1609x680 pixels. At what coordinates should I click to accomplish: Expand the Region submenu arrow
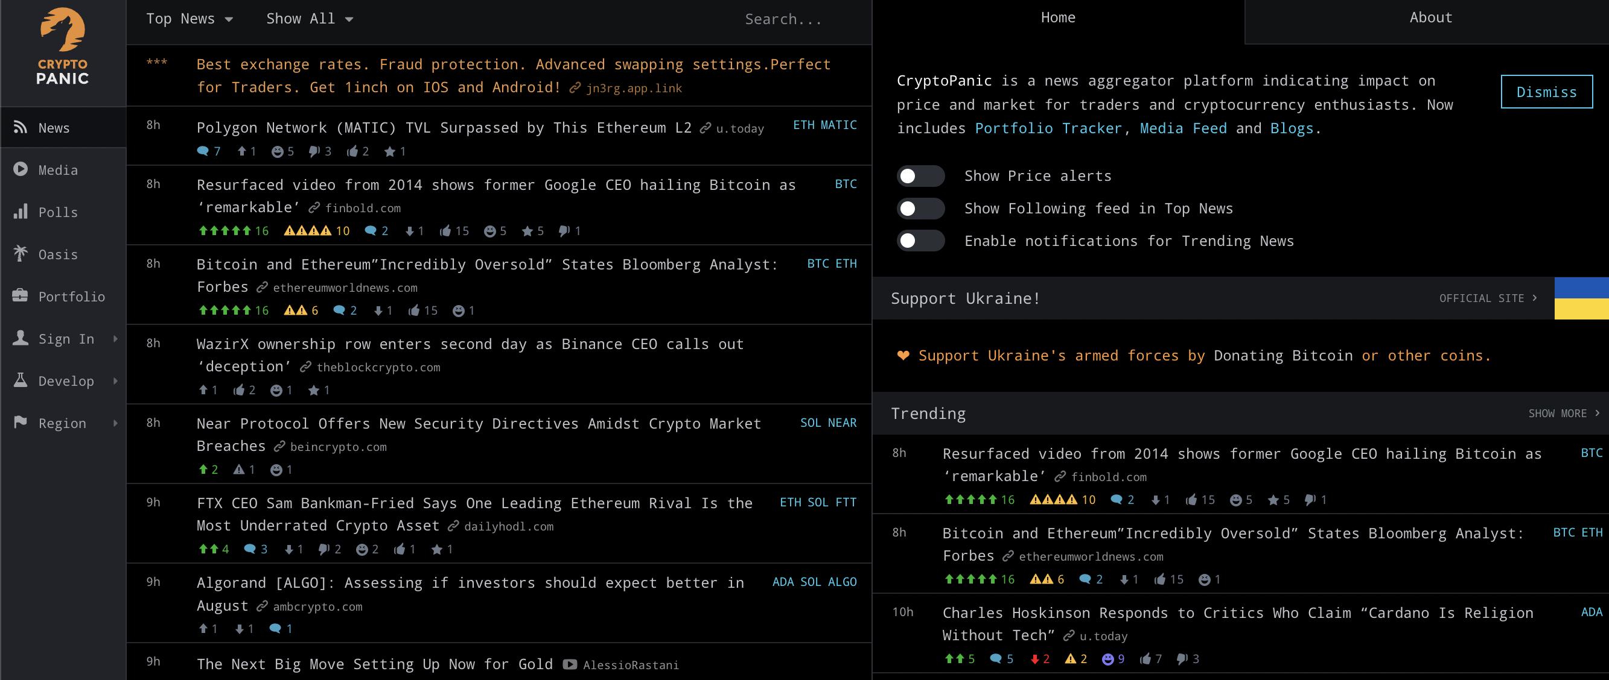coord(115,423)
